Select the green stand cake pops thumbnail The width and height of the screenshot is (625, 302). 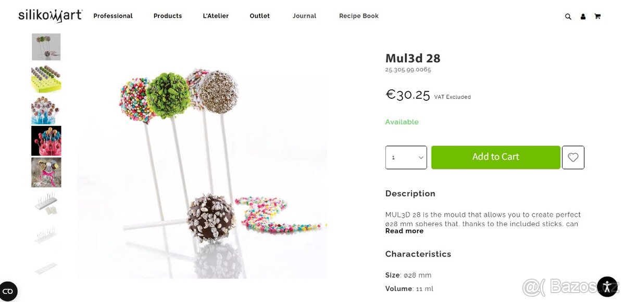coord(46,78)
